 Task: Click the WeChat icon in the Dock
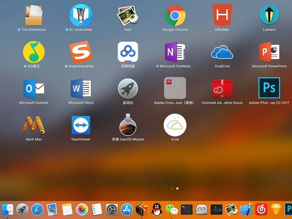click(172, 209)
